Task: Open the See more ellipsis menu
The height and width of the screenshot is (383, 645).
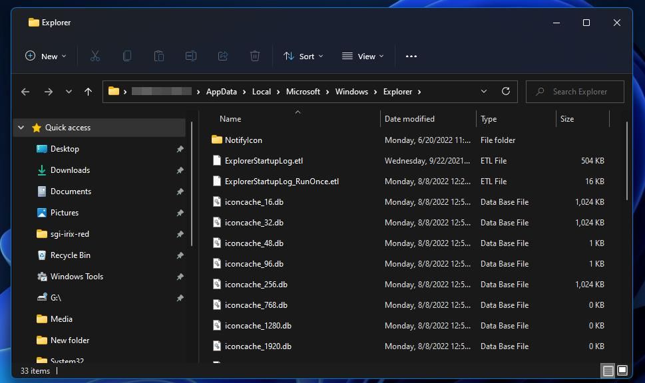Action: point(411,57)
